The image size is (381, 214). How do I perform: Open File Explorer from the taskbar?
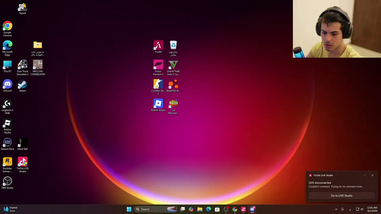(200, 209)
